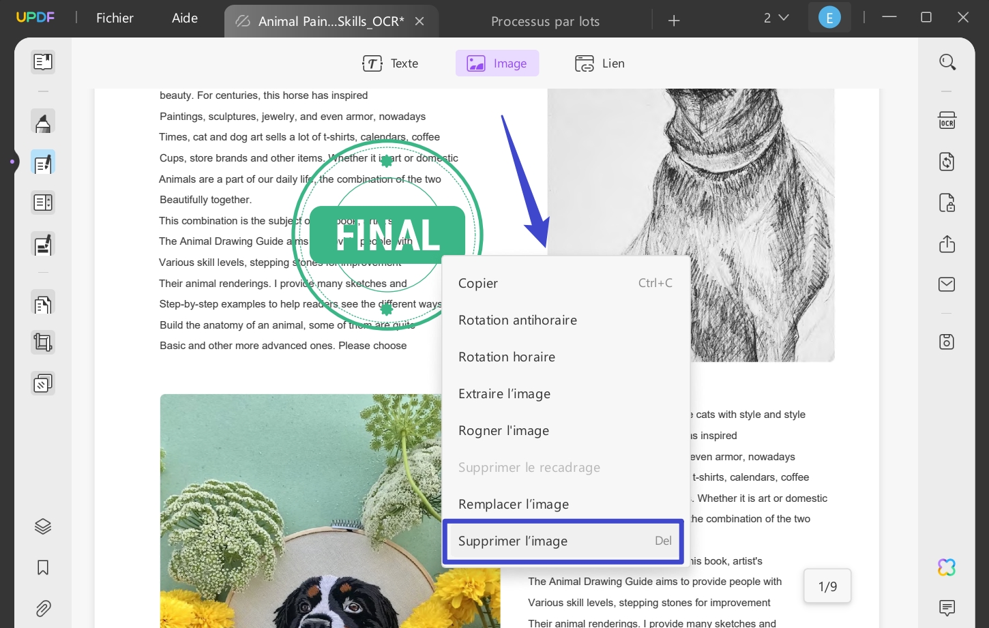Open the Watermark and background tool icon
Image resolution: width=989 pixels, height=628 pixels.
(x=43, y=384)
